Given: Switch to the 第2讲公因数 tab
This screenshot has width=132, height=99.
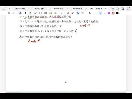Looking at the screenshot, I should [x=21, y=9].
